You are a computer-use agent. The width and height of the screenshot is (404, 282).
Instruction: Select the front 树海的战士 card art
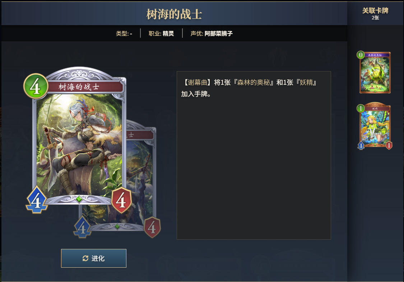tap(79, 139)
